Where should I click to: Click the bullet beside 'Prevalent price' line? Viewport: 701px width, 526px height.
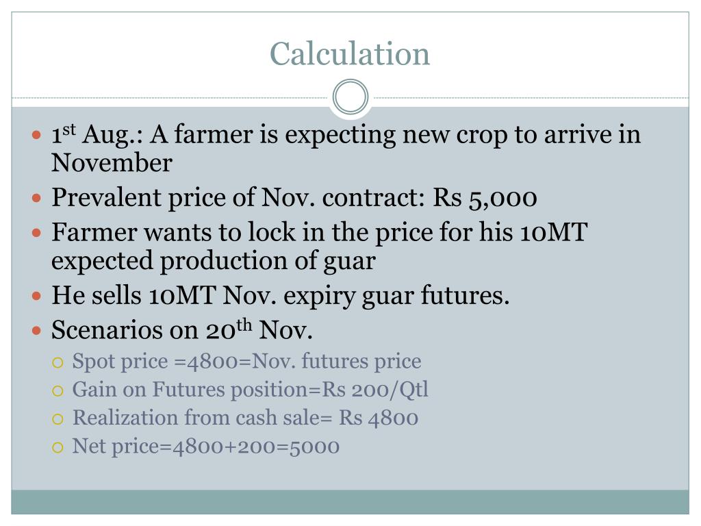pos(37,197)
